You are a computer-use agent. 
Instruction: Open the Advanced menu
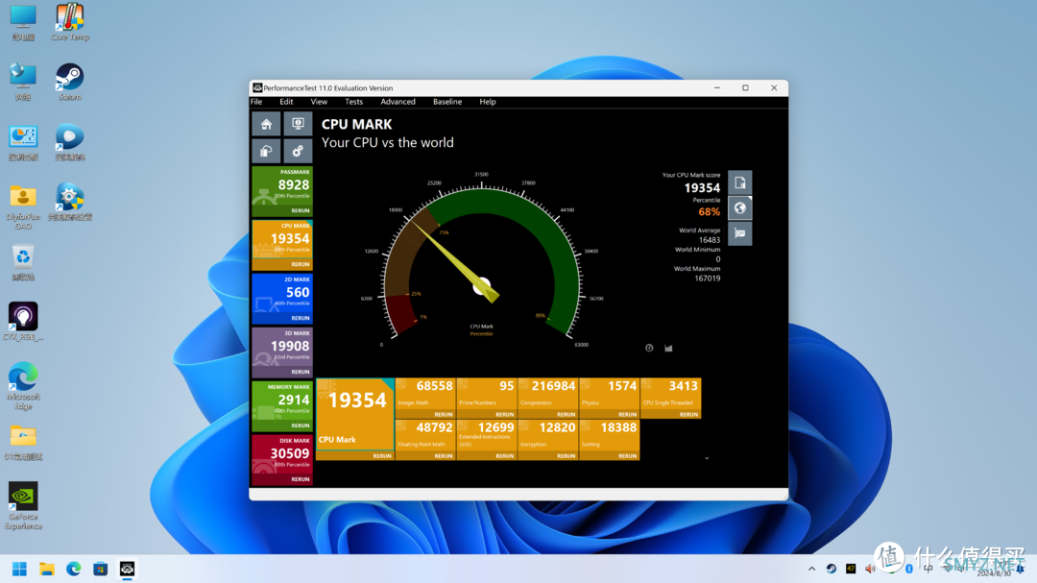[398, 102]
